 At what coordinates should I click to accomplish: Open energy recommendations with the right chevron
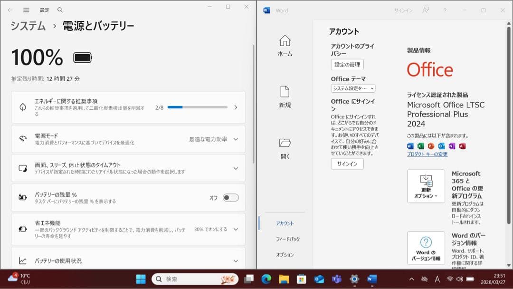[x=236, y=107]
